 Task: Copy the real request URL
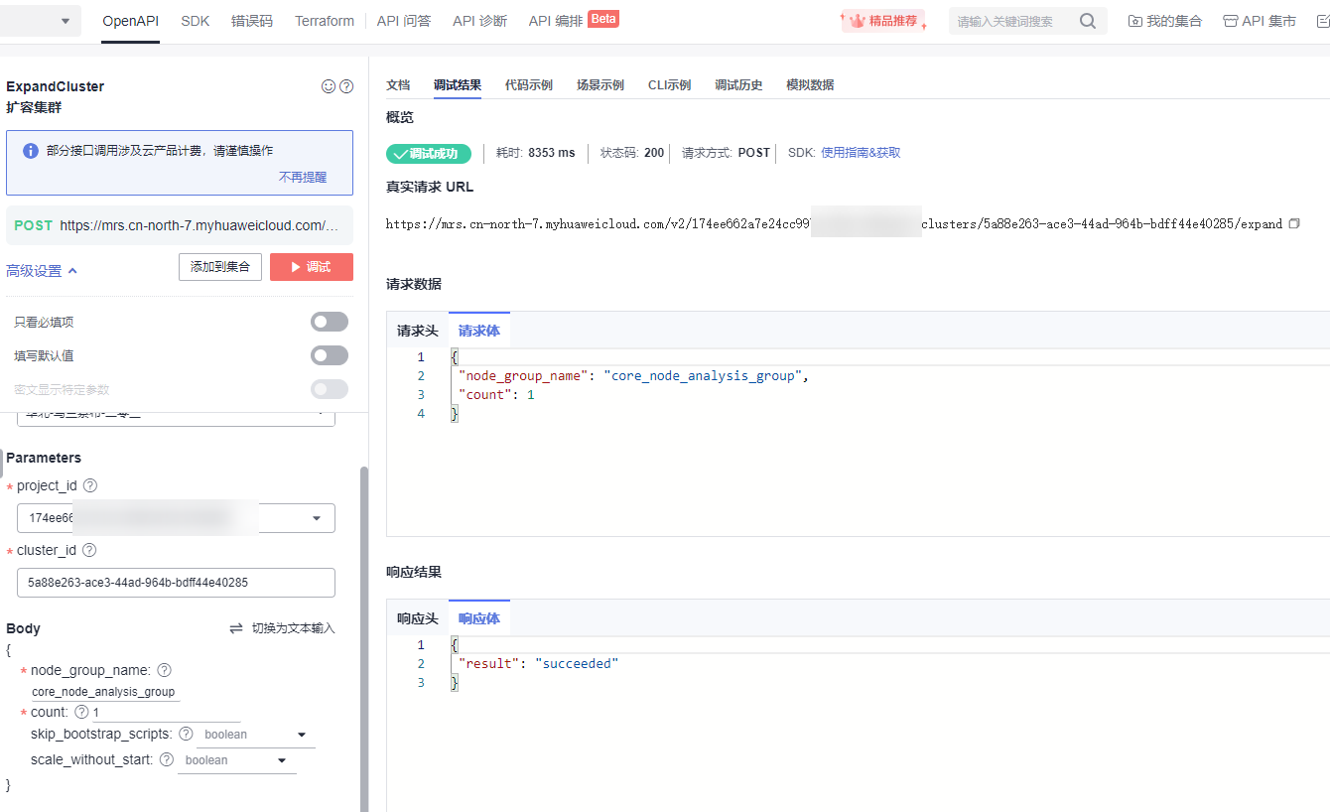[1294, 224]
